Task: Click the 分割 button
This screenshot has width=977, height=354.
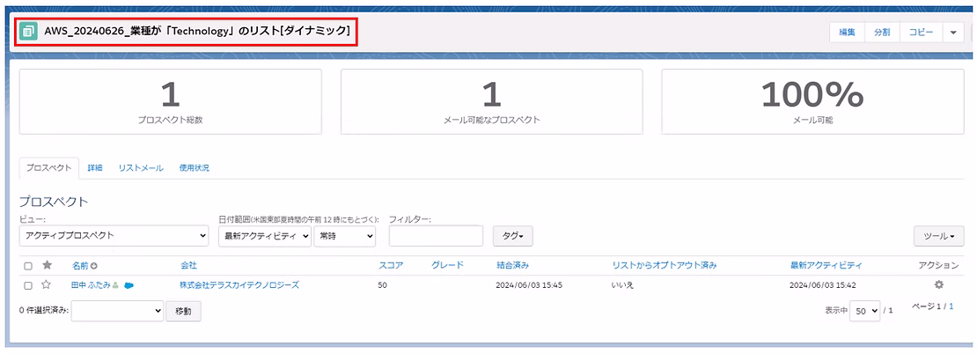Action: click(882, 33)
